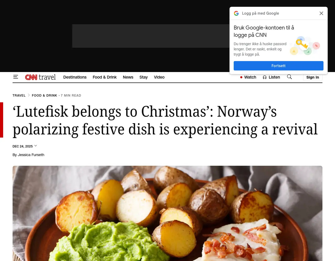Screen dimensions: 335x261
Task: Close the Google sign-in popup
Action: click(x=321, y=13)
